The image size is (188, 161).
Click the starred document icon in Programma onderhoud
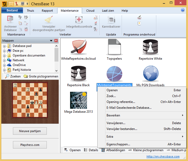point(139,23)
